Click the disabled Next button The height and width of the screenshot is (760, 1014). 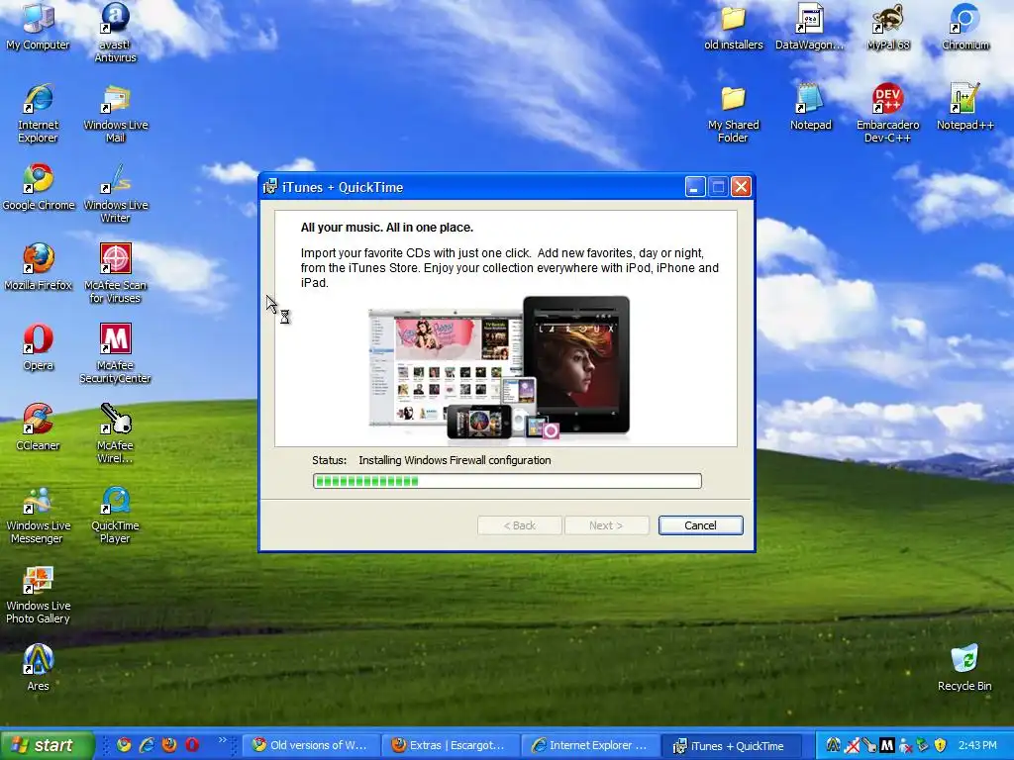point(606,525)
